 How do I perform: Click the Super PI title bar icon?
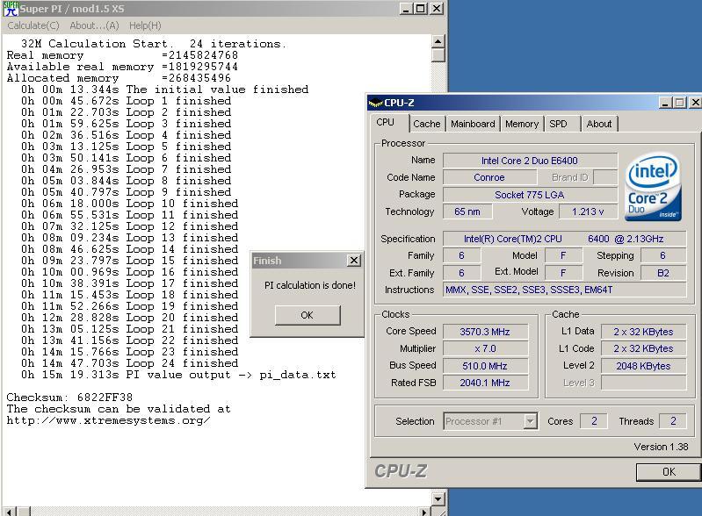pos(11,9)
